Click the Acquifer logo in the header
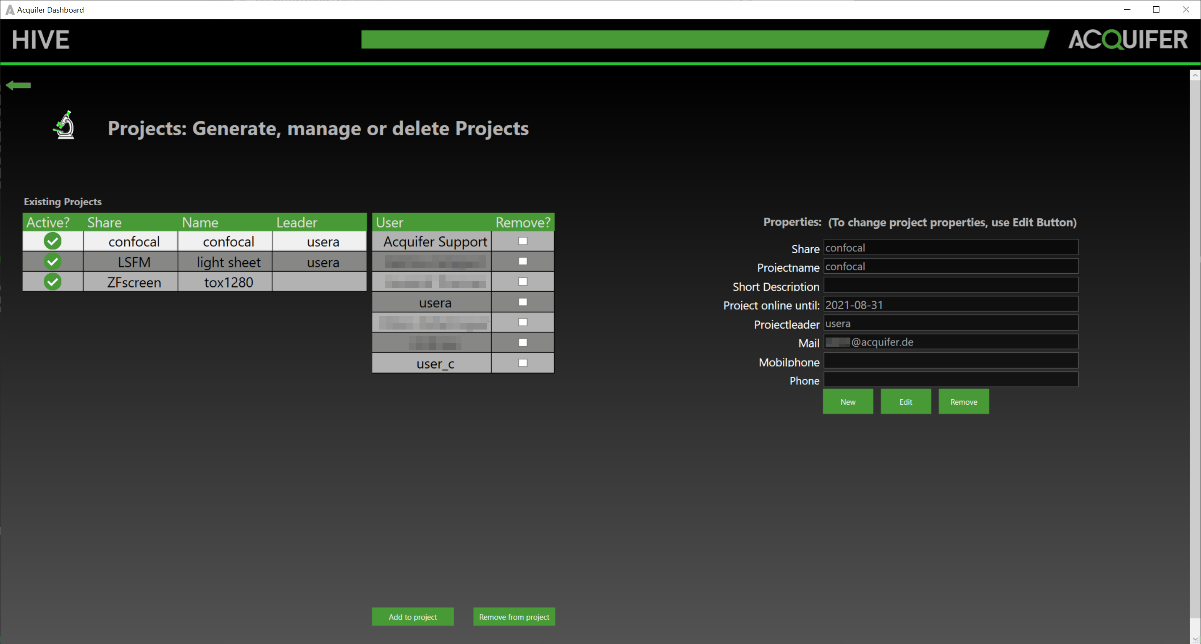The width and height of the screenshot is (1201, 644). (1128, 39)
